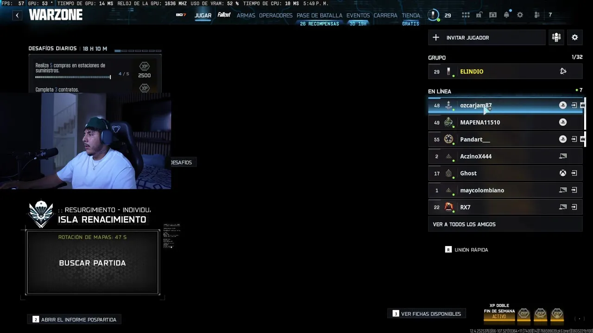Image resolution: width=593 pixels, height=333 pixels.
Task: Select the JUGAR tab
Action: pyautogui.click(x=203, y=15)
